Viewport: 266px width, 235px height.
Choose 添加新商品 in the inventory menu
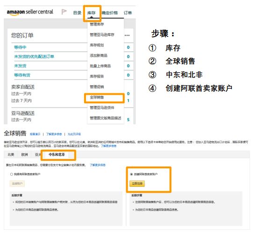[x=99, y=55]
